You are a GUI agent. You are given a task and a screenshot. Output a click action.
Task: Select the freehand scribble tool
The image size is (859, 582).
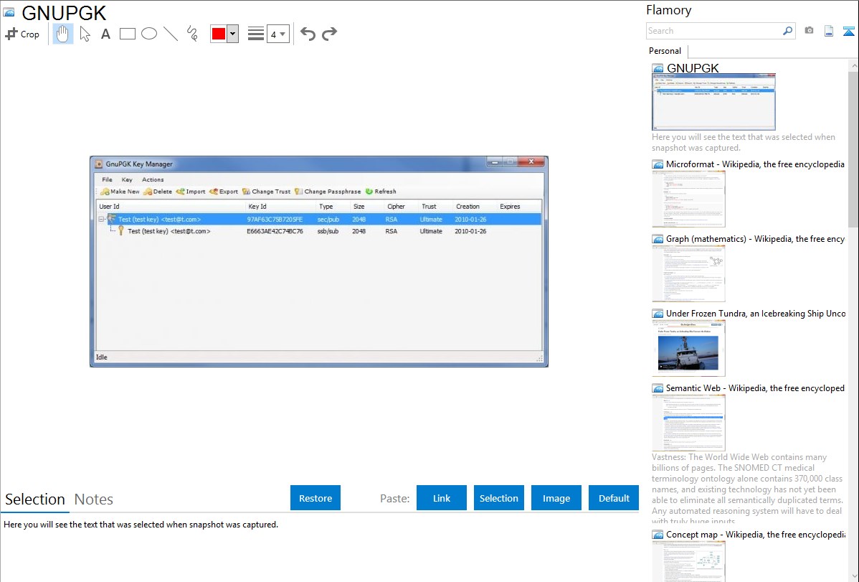click(x=192, y=34)
